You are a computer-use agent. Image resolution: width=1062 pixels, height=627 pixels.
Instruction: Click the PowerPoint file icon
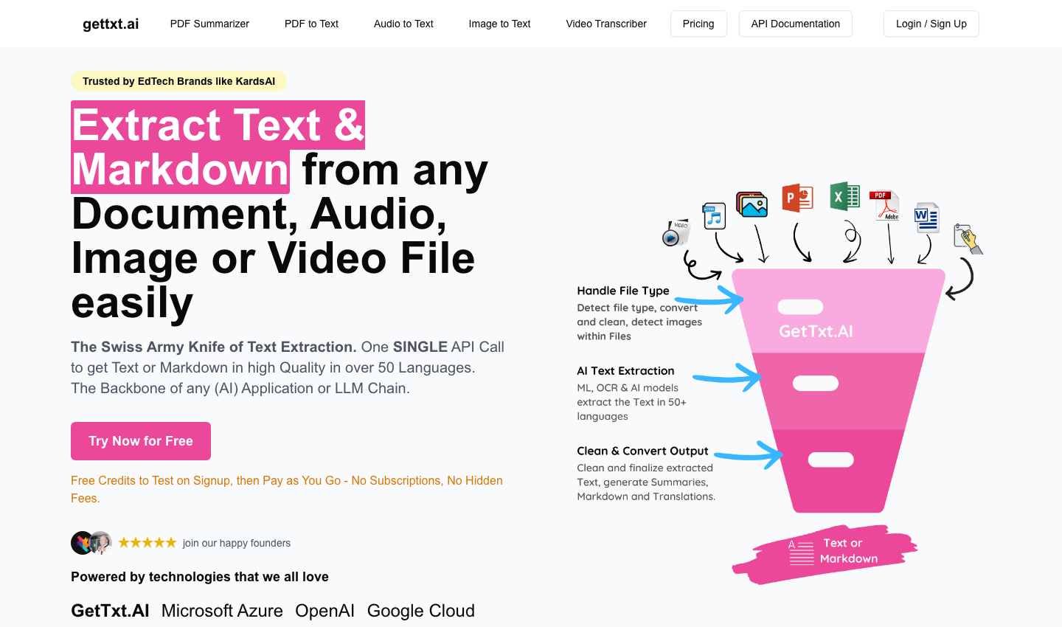(797, 198)
